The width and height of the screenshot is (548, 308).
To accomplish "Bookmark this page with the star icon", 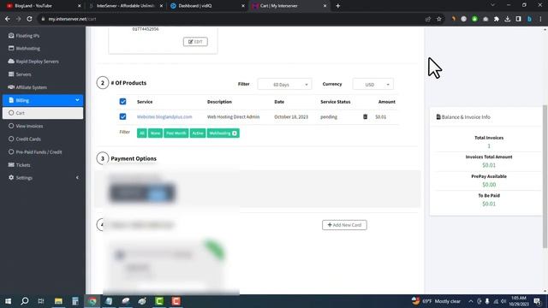I will point(439,19).
